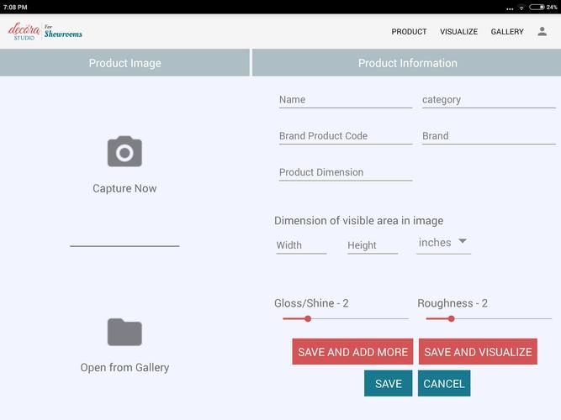The height and width of the screenshot is (420, 561).
Task: Cancel the product entry form
Action: [x=444, y=384]
